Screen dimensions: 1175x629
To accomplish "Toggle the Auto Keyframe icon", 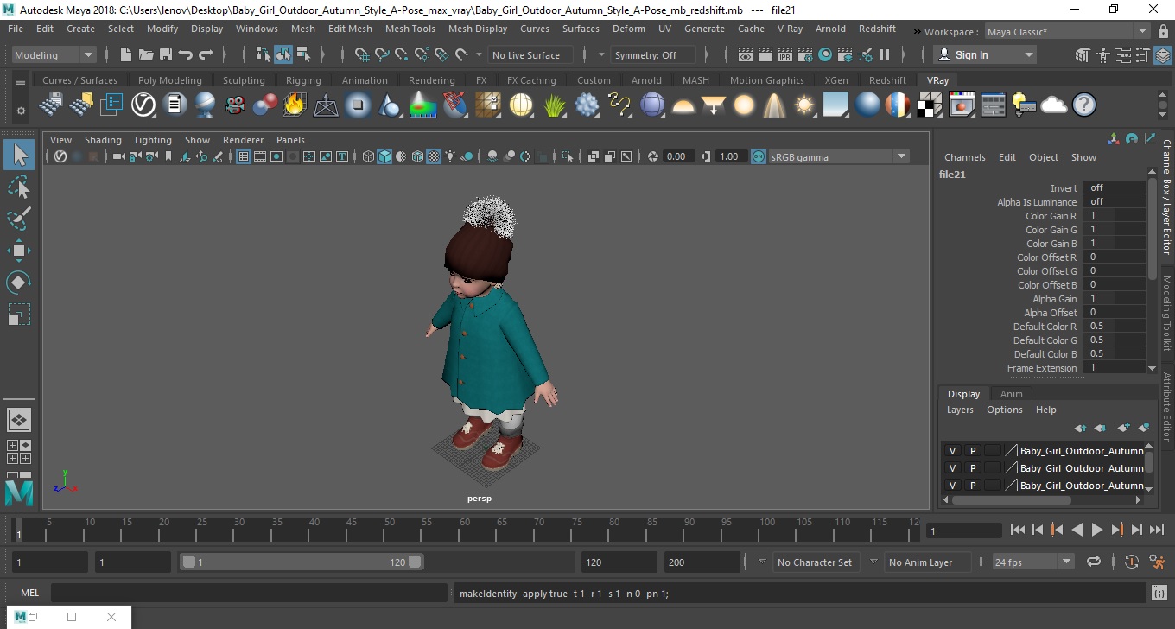I will pos(1132,562).
